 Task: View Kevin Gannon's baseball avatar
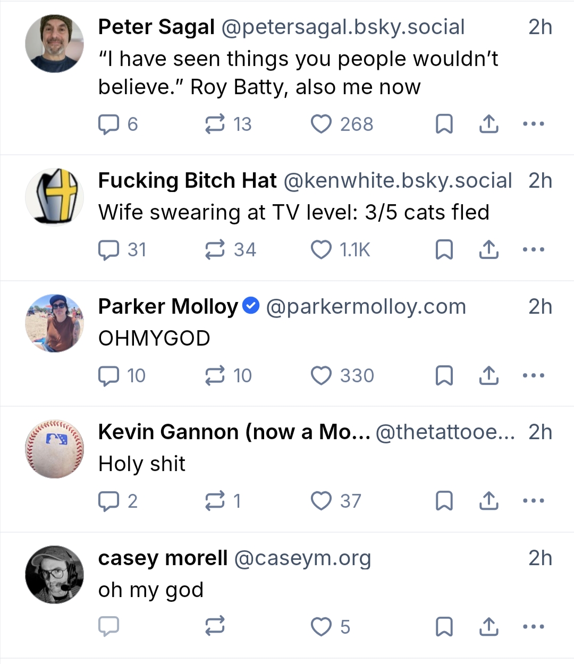pos(54,449)
